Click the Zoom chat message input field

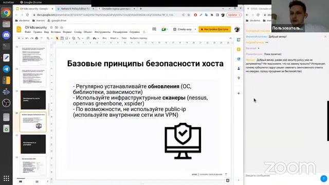(x=282, y=176)
